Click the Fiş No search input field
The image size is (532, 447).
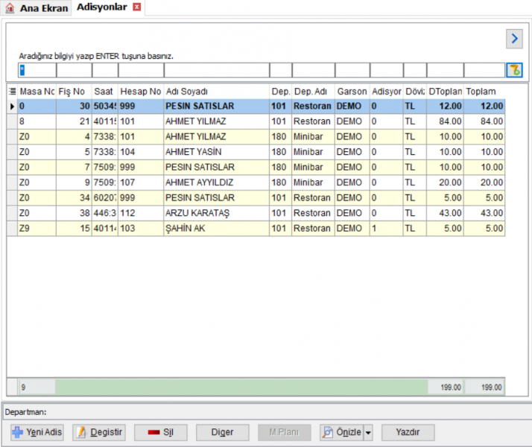[x=74, y=70]
